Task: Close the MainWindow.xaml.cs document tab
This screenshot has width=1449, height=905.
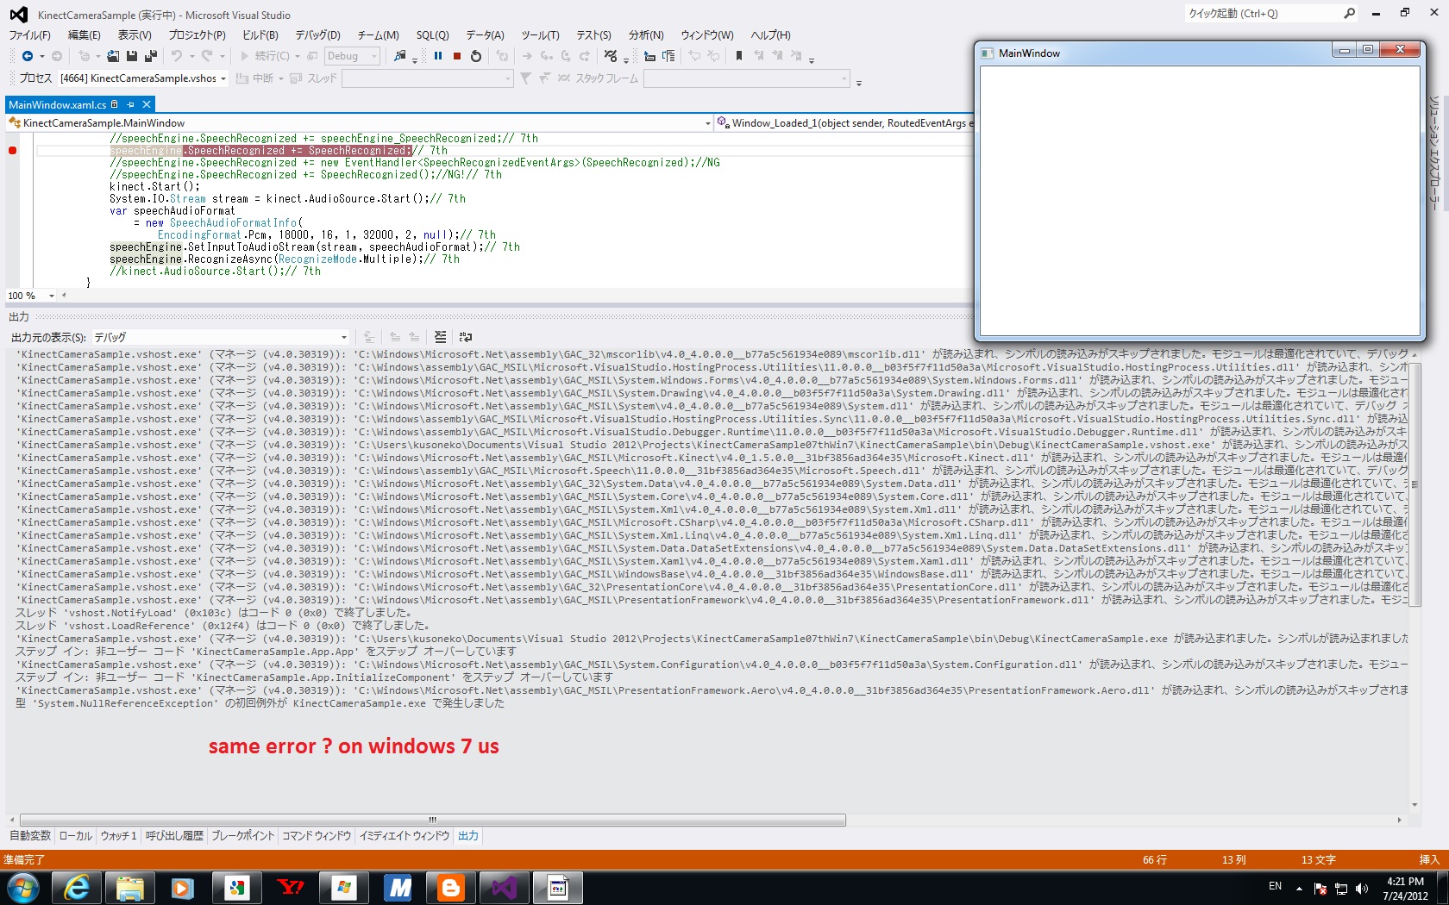Action: [x=147, y=104]
